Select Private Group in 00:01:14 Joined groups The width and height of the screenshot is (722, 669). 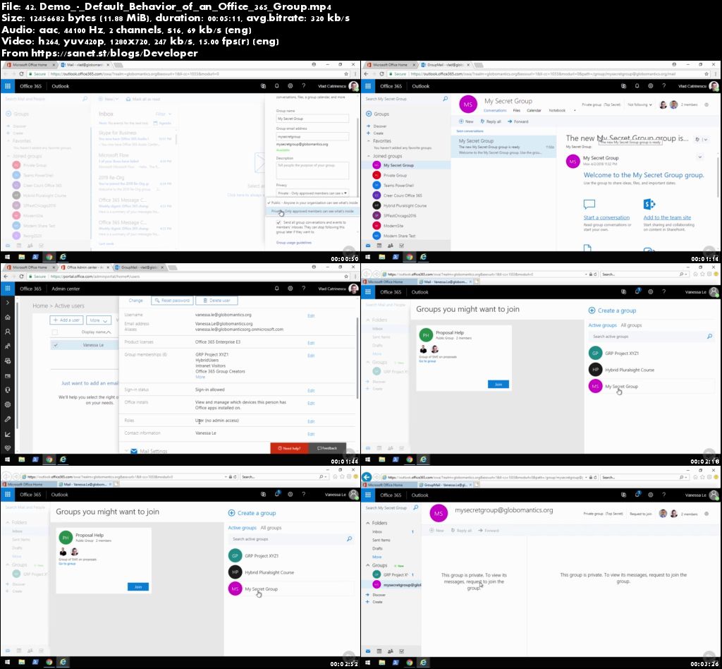pyautogui.click(x=395, y=176)
